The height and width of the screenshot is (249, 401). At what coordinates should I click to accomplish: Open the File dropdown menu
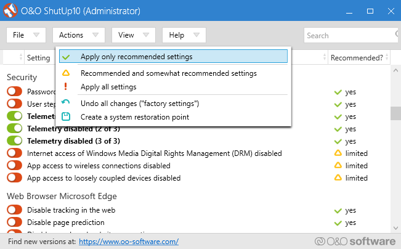(26, 35)
